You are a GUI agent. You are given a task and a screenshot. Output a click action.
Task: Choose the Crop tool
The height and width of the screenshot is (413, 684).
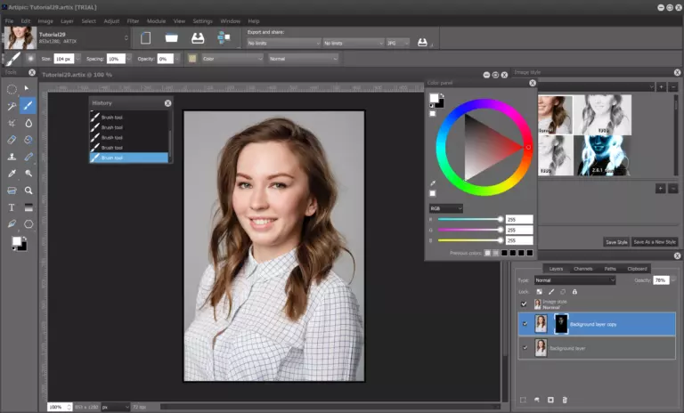point(12,123)
